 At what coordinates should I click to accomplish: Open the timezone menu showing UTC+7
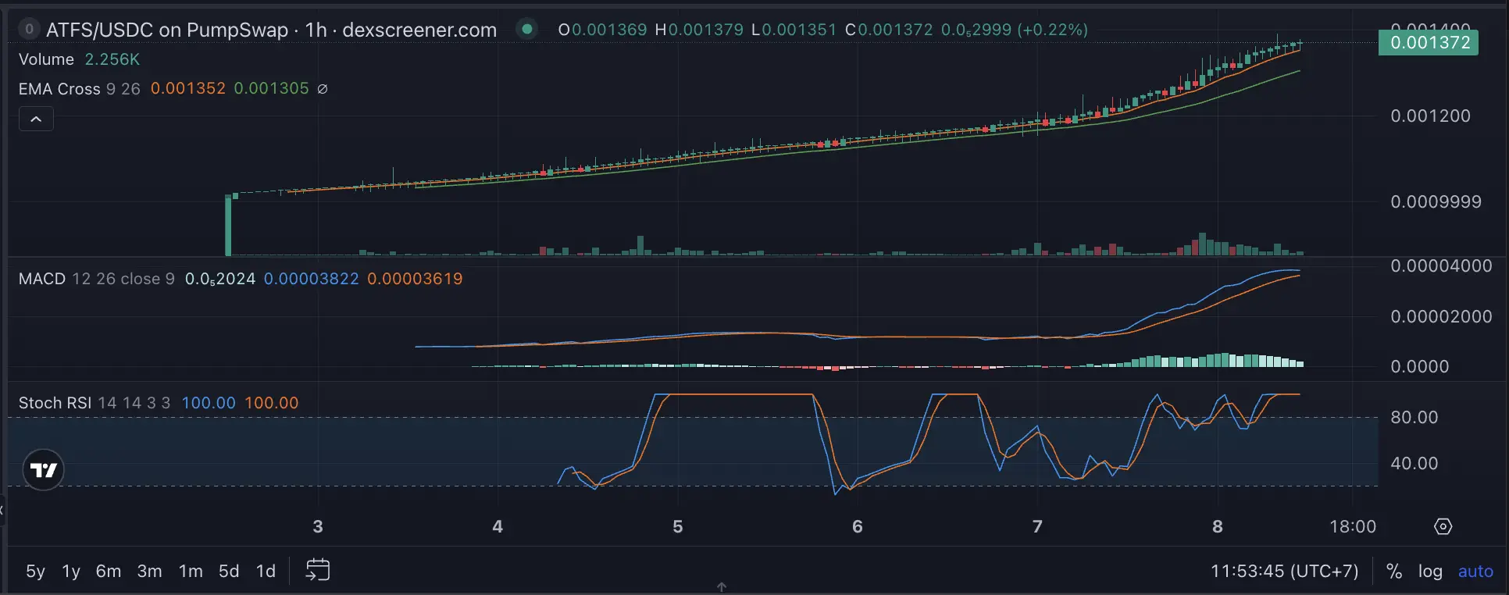click(1285, 571)
